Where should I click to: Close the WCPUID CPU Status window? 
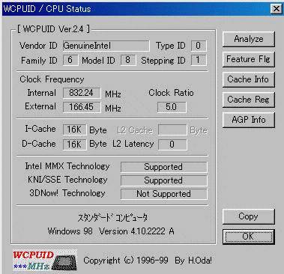point(277,9)
